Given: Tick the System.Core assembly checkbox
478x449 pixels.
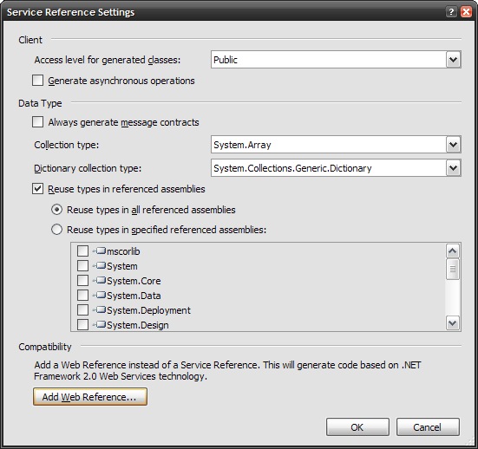Looking at the screenshot, I should 82,281.
